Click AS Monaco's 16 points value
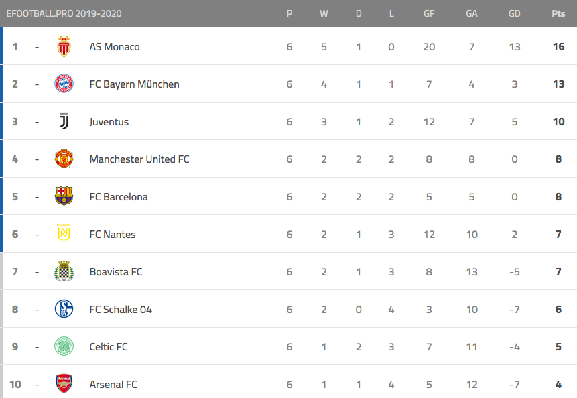Image resolution: width=577 pixels, height=398 pixels. 559,47
